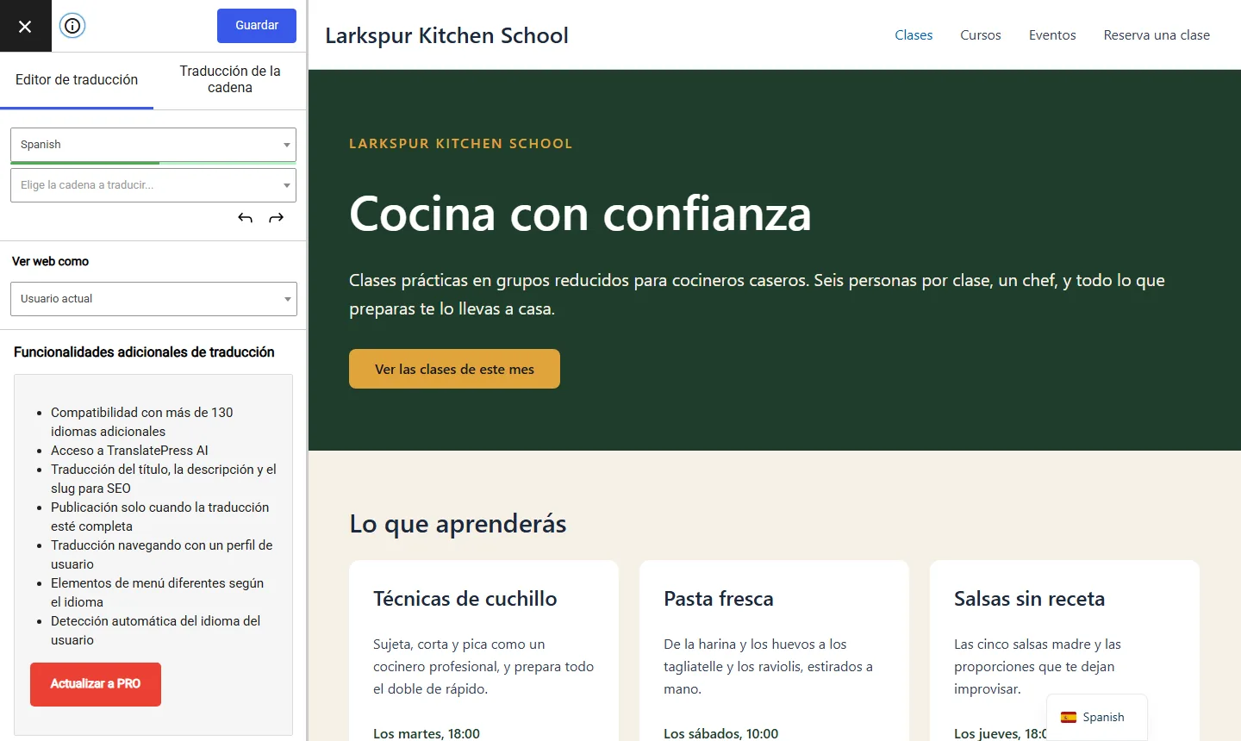Select the Salsas sin receta card title
Viewport: 1241px width, 741px height.
pyautogui.click(x=1029, y=599)
